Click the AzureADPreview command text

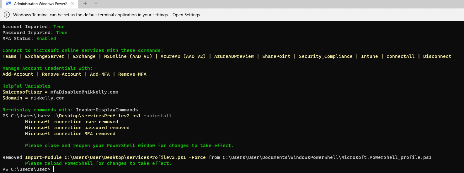(234, 56)
